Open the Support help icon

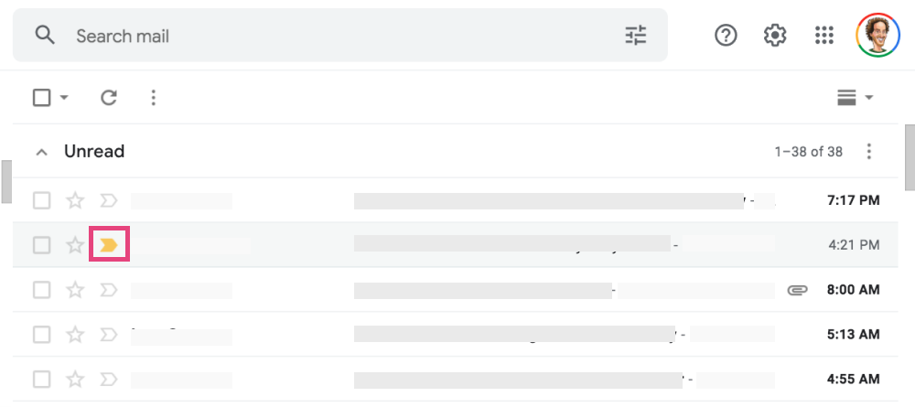[x=726, y=36]
